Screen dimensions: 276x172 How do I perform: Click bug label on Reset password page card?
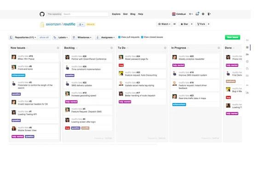tap(121, 65)
